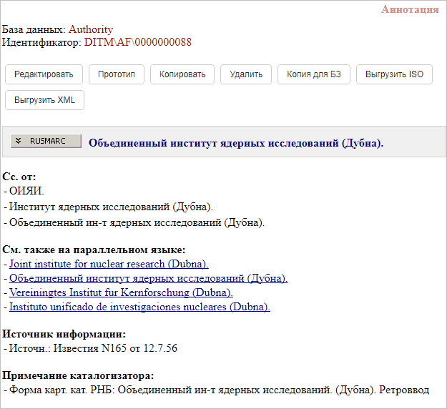Select the text ОИЯИ.
The height and width of the screenshot is (409, 447).
26,191
